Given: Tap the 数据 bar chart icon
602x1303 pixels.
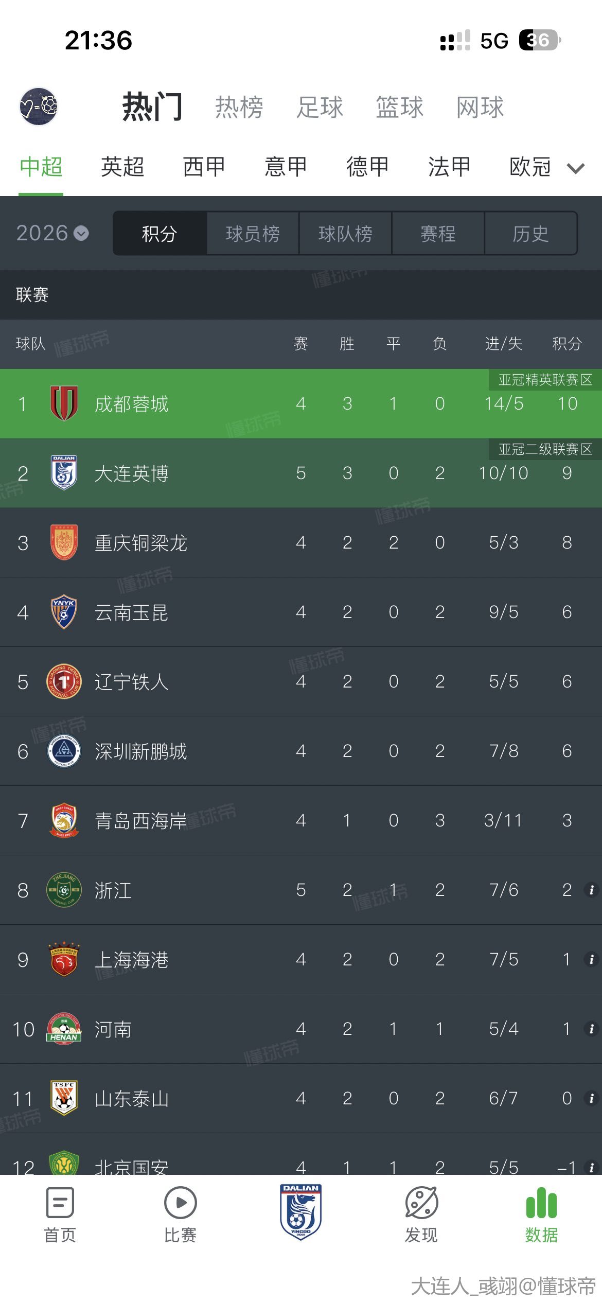Looking at the screenshot, I should (541, 1203).
